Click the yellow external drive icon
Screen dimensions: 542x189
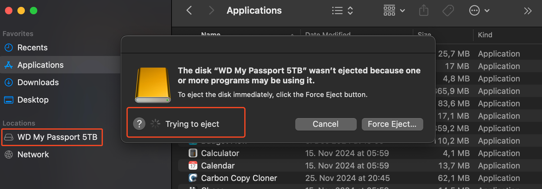coord(152,85)
